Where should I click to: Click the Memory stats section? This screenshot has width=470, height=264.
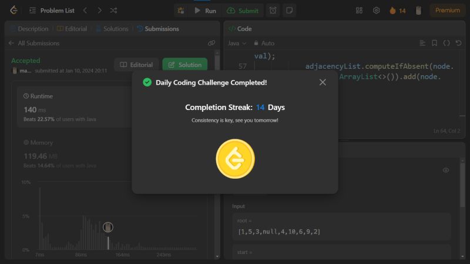tap(60, 154)
